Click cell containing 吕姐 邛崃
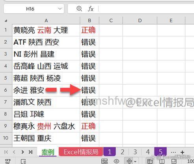The width and height of the screenshot is (194, 164). point(46,114)
